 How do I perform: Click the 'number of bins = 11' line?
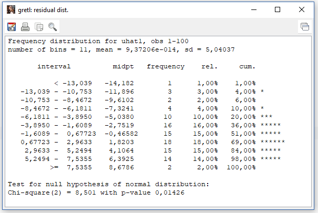point(121,49)
